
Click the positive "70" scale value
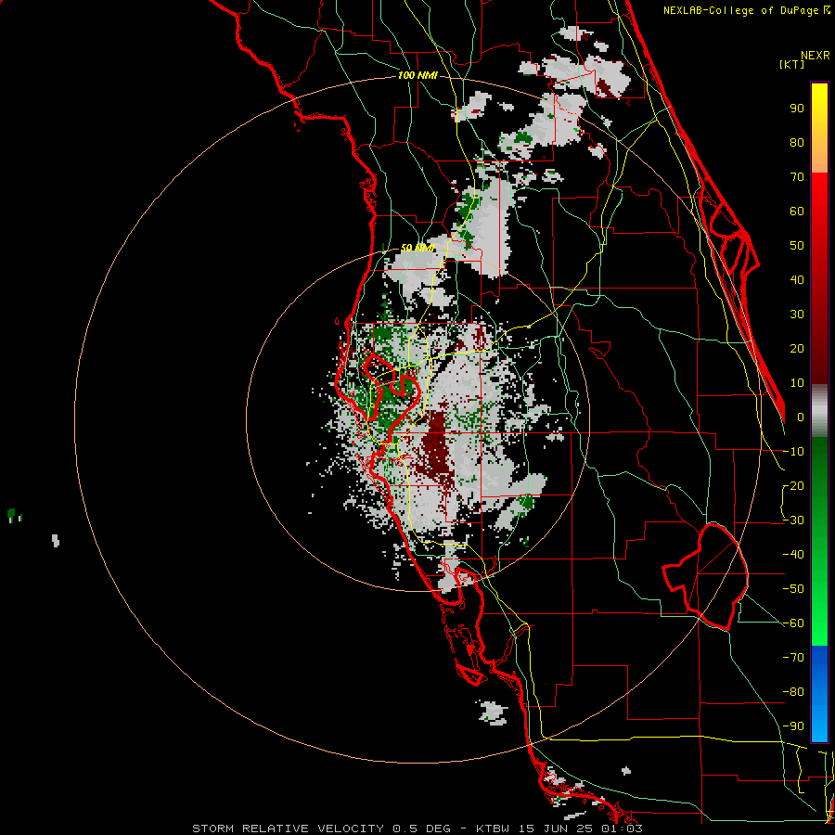797,177
